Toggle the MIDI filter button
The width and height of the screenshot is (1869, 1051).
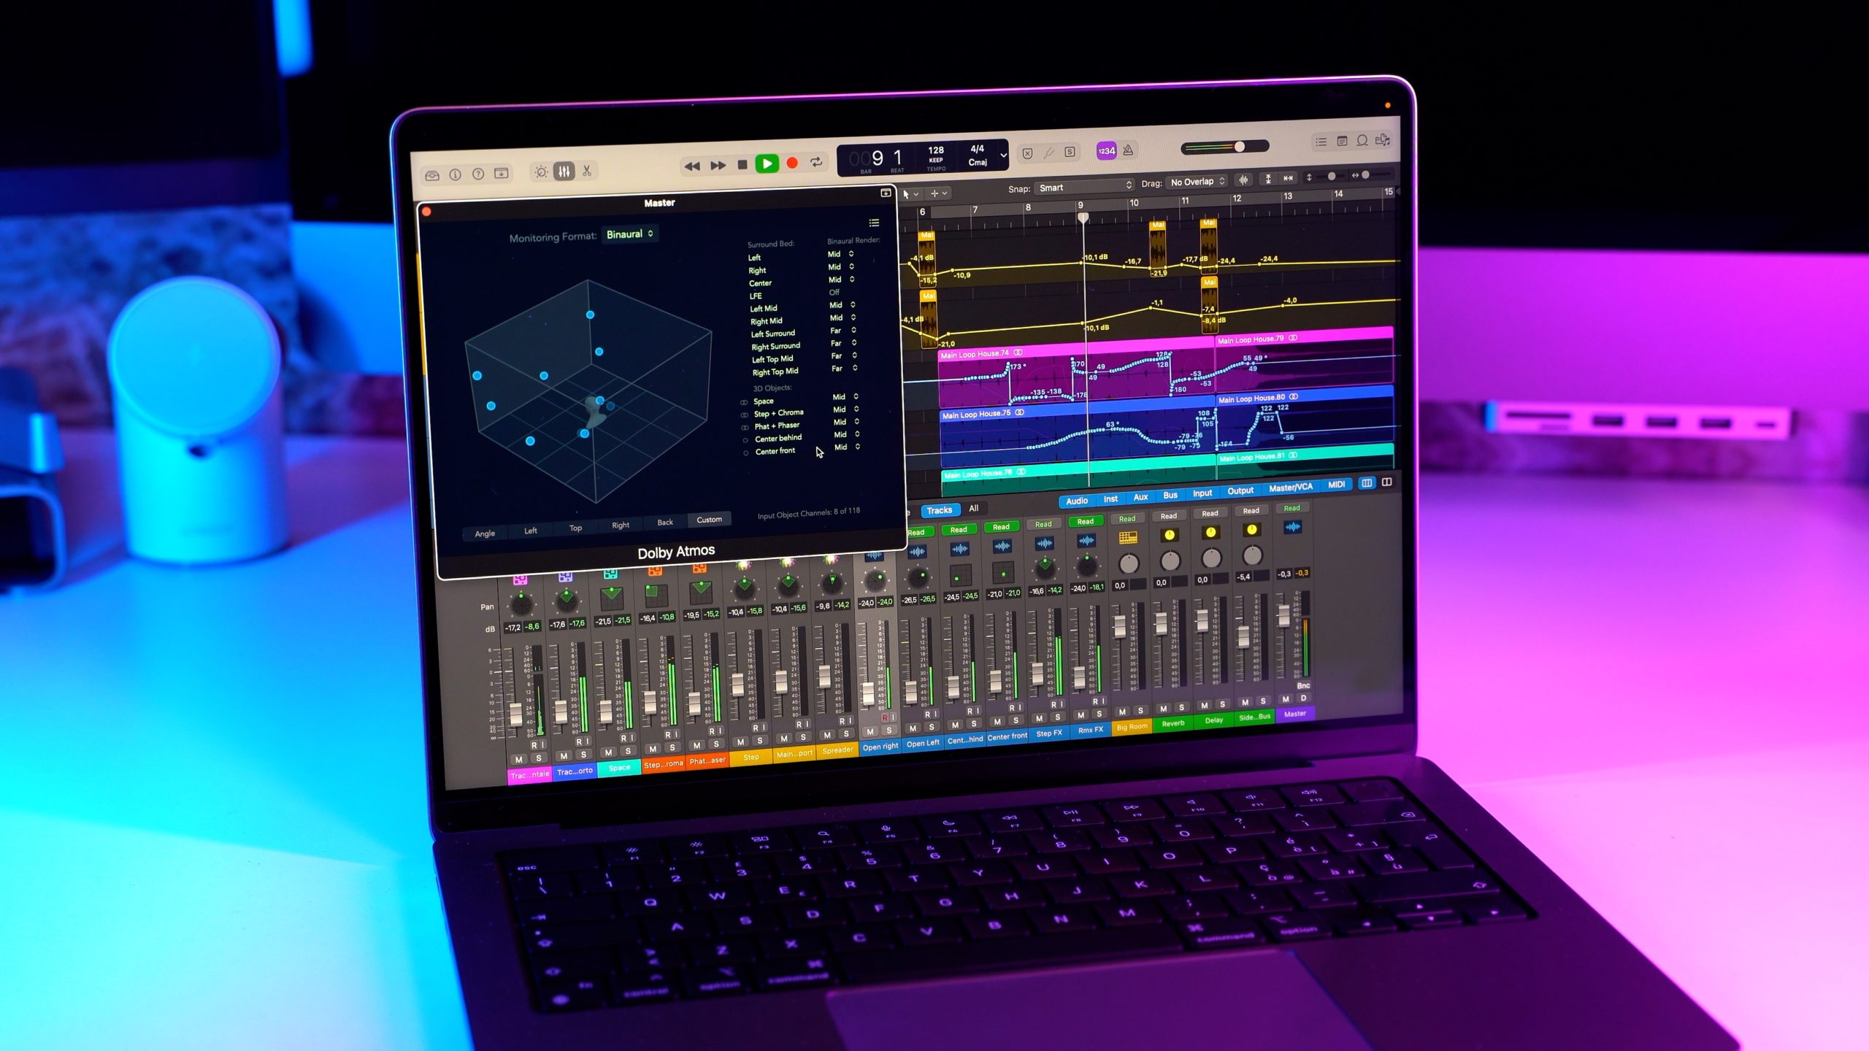tap(1337, 485)
